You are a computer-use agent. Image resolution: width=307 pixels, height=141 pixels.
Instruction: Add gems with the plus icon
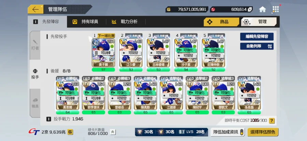250,10
